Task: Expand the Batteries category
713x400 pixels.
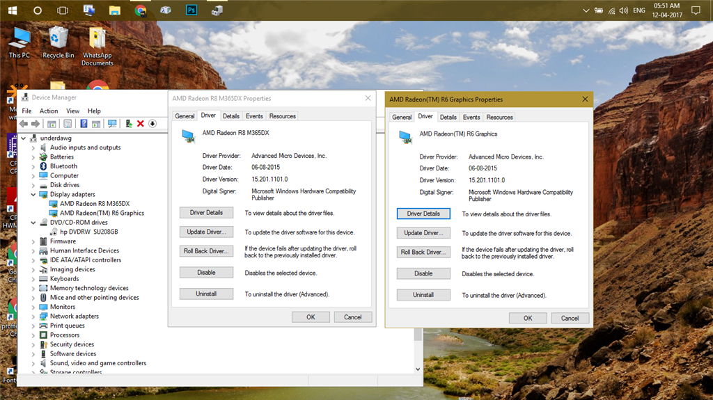Action: 33,157
